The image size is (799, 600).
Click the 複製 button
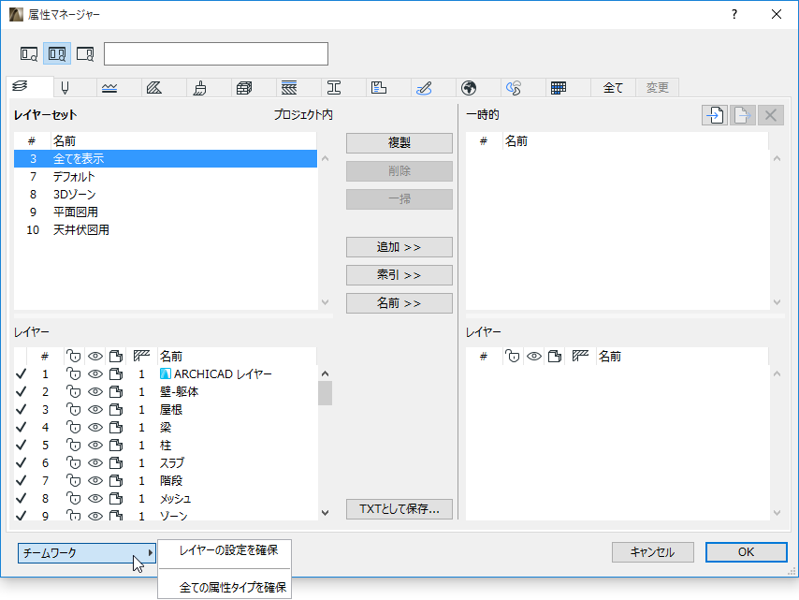(x=399, y=142)
